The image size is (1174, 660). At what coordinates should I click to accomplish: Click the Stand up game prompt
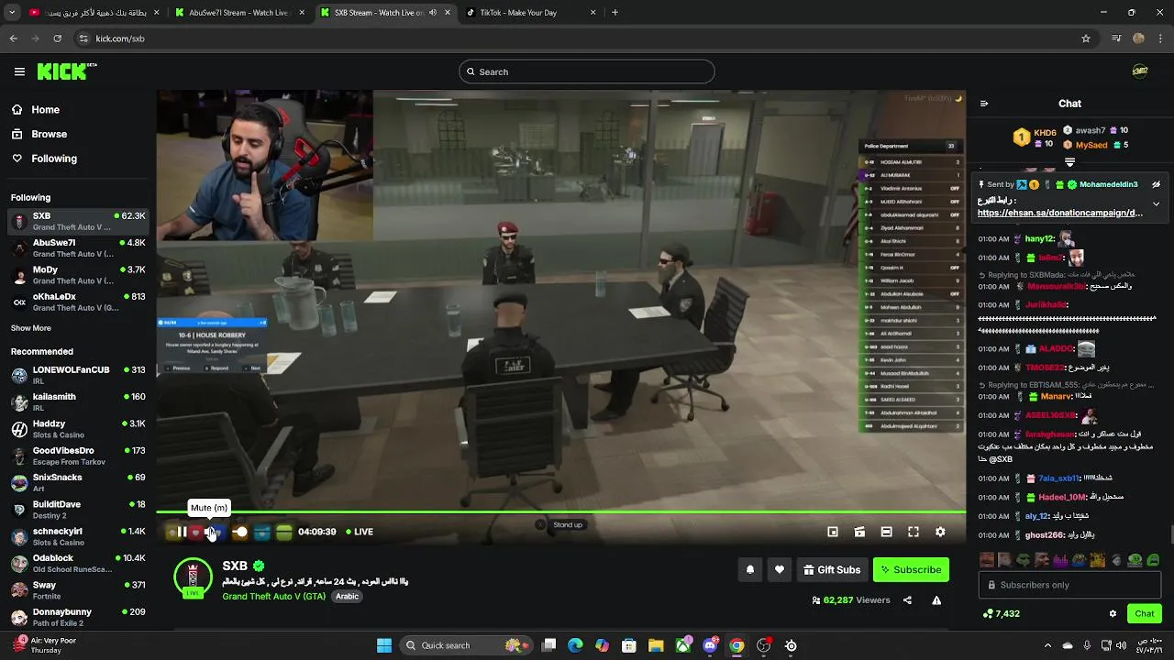click(560, 524)
